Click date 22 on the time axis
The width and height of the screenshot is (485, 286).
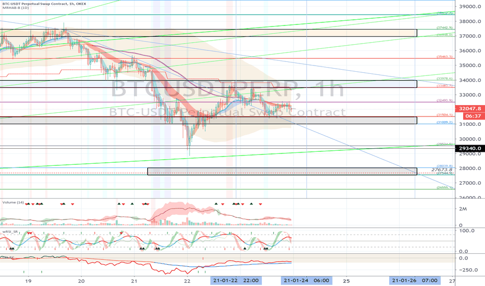(x=187, y=281)
